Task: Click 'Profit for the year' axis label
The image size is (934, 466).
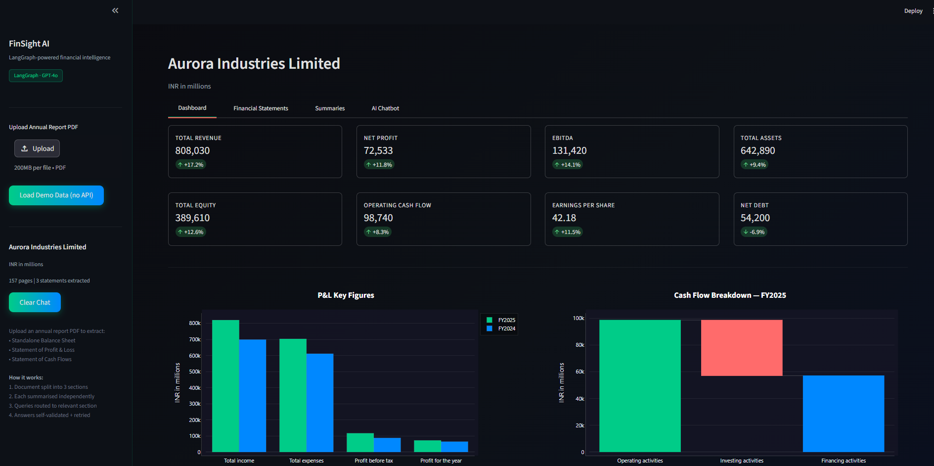Action: point(441,461)
